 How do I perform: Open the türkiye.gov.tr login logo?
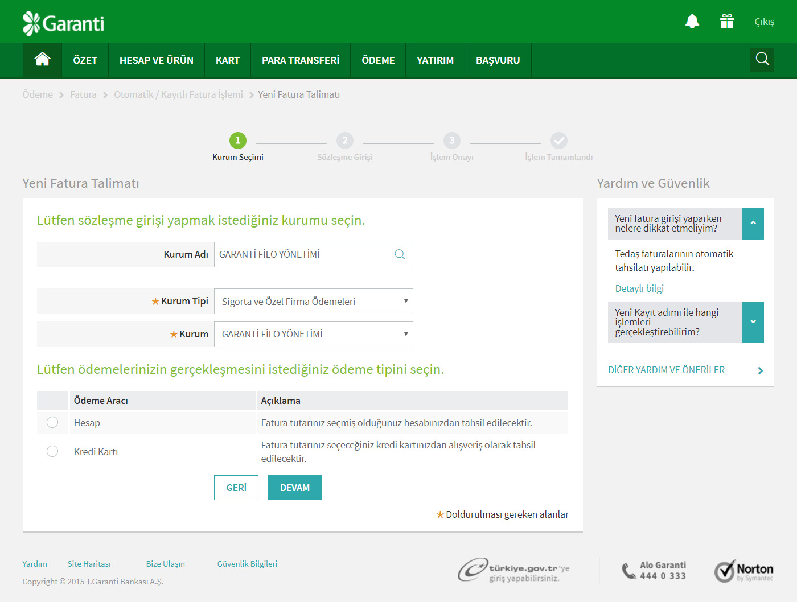pyautogui.click(x=513, y=570)
